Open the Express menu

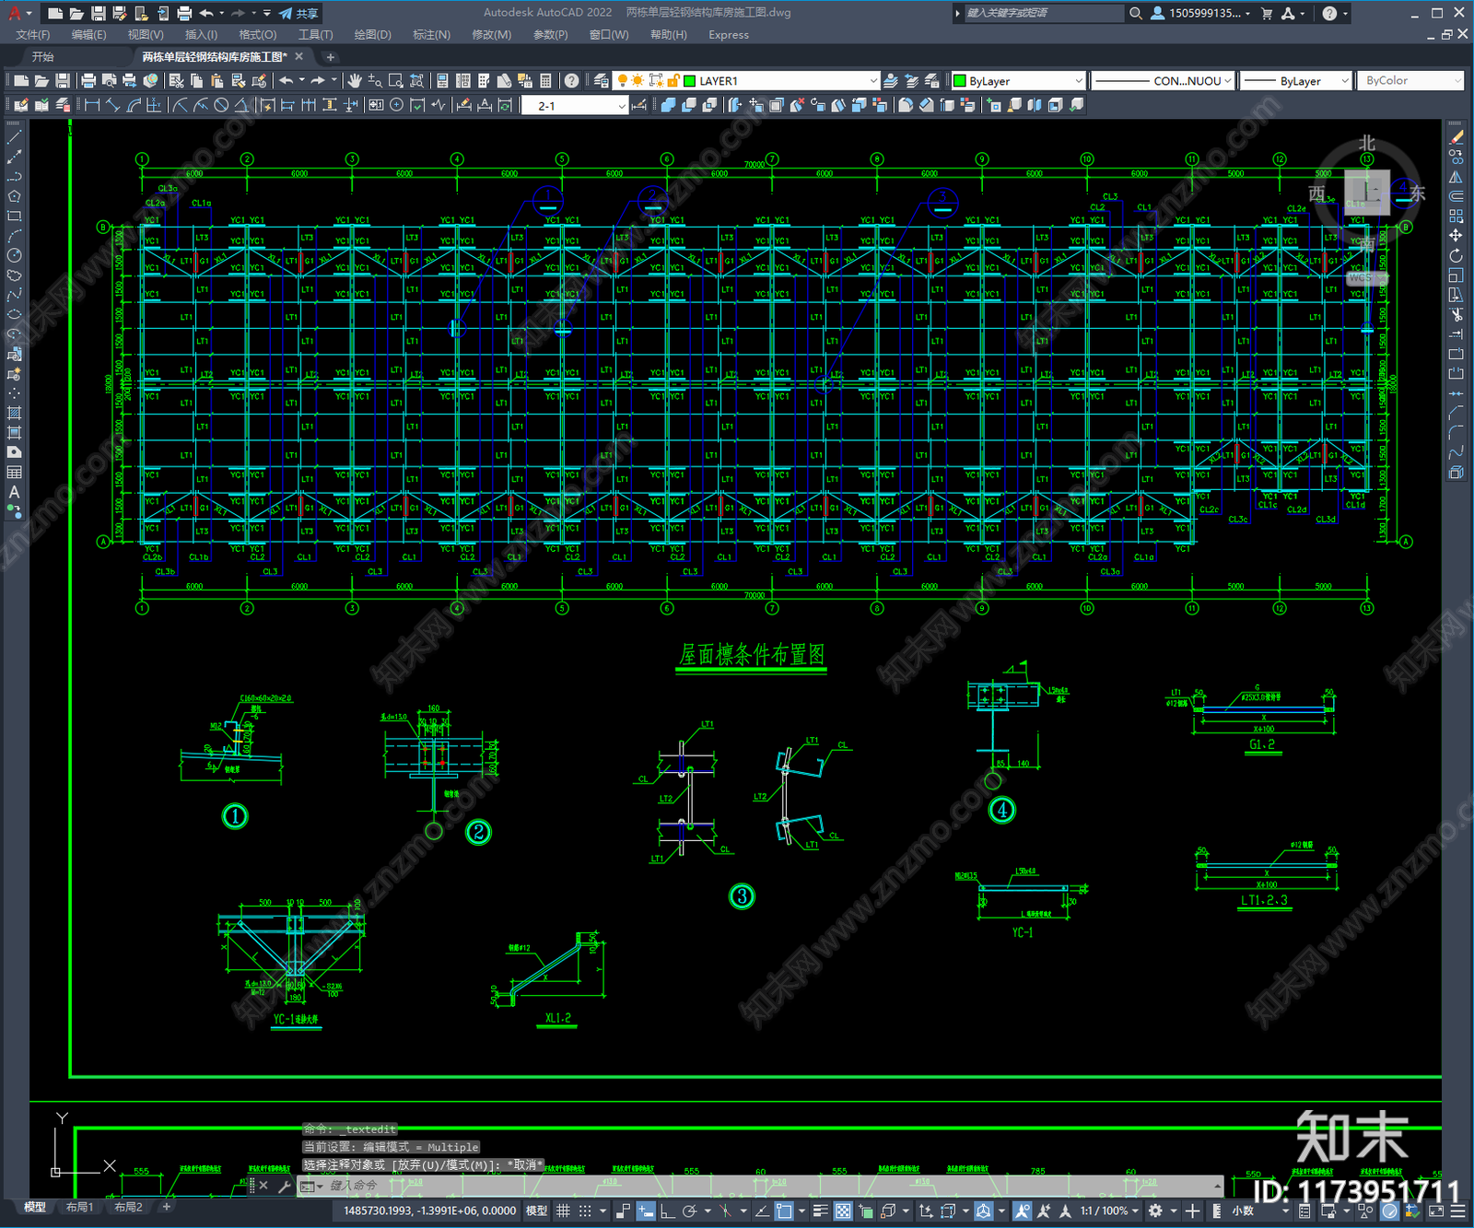click(x=729, y=35)
